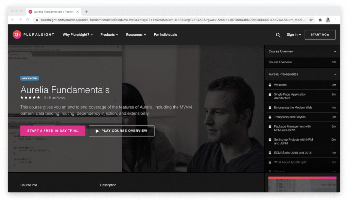Open author Brian Noyes link
348x202 pixels.
pyautogui.click(x=57, y=98)
